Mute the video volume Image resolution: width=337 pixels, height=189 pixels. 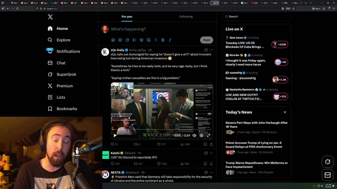click(194, 135)
